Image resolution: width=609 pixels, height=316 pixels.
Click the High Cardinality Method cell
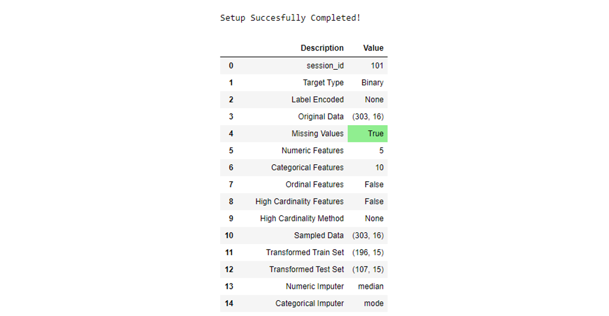point(302,219)
